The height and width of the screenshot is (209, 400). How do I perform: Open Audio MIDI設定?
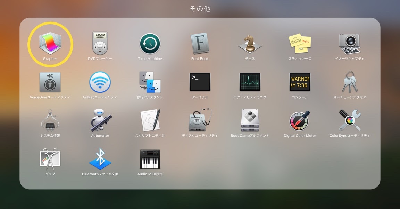pos(150,158)
